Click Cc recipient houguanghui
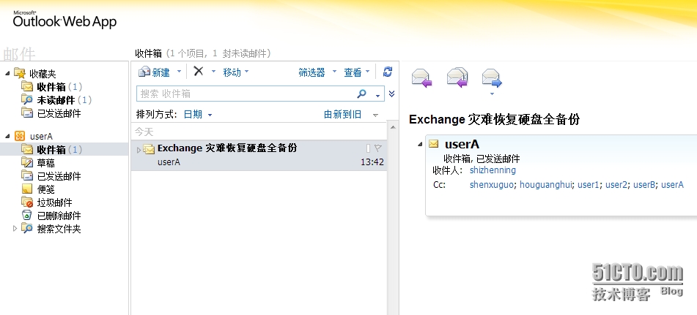Viewport: 697px width, 315px height. tap(545, 185)
